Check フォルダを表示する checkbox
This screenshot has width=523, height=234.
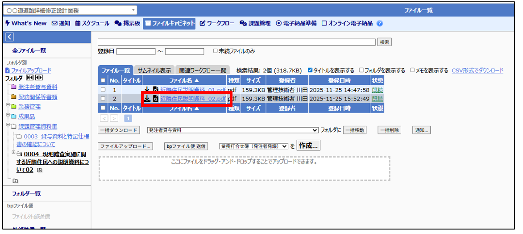361,71
